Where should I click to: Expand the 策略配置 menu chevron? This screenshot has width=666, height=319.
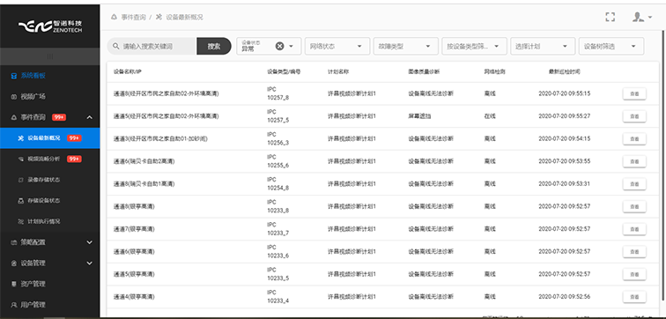pyautogui.click(x=89, y=242)
